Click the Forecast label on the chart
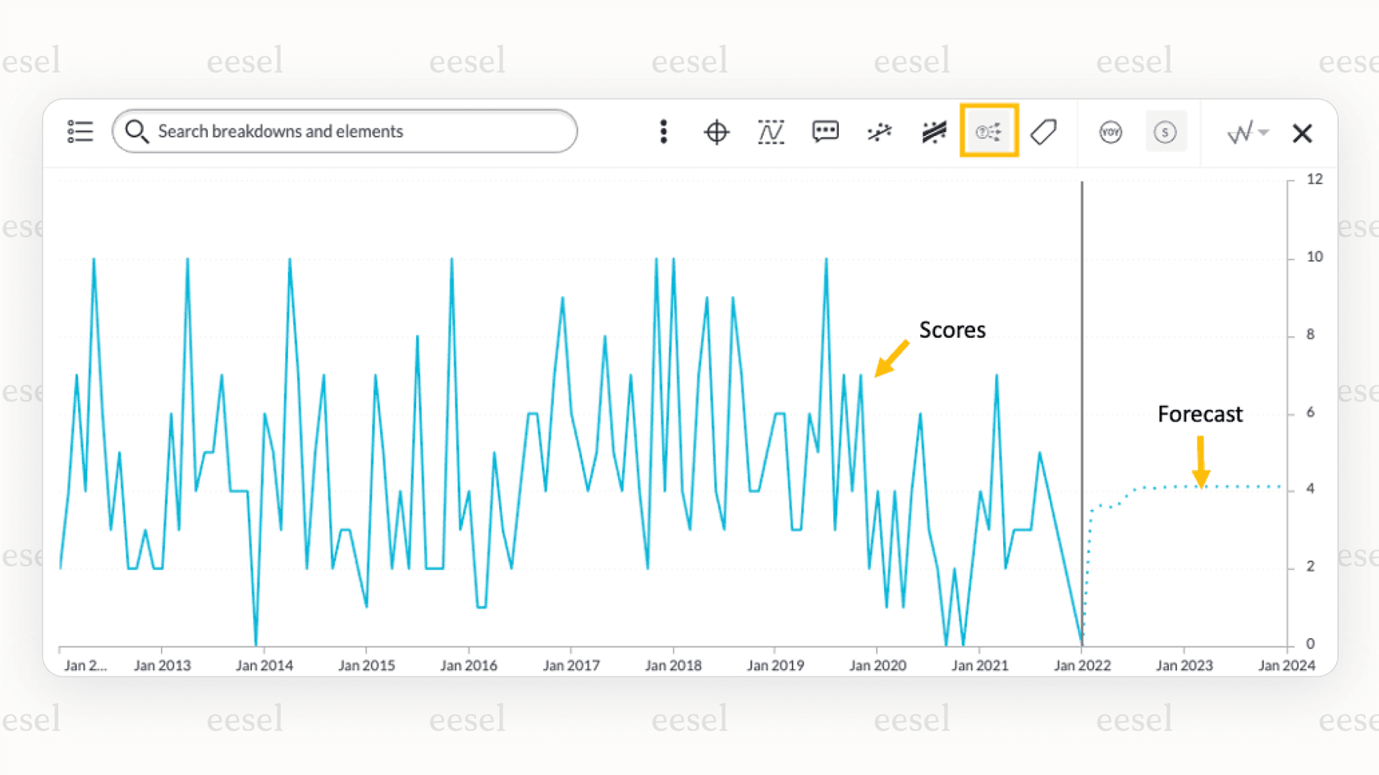 1200,414
